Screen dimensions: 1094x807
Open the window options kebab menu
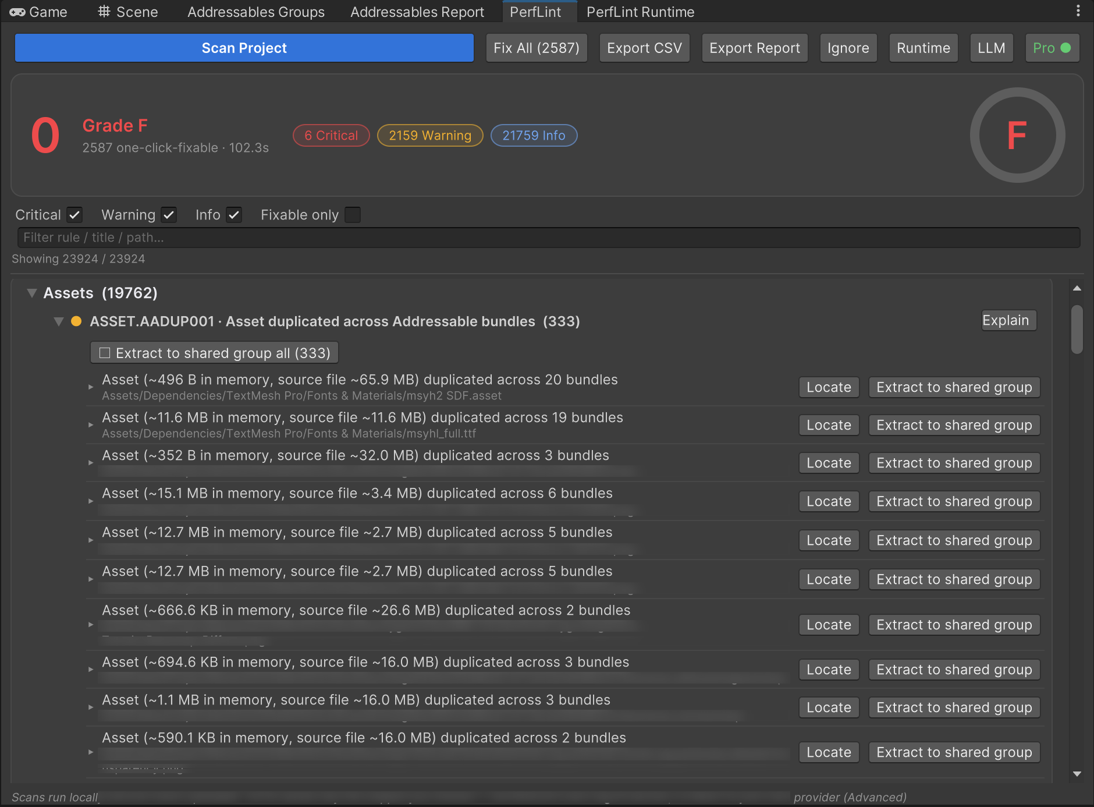[x=1078, y=11]
